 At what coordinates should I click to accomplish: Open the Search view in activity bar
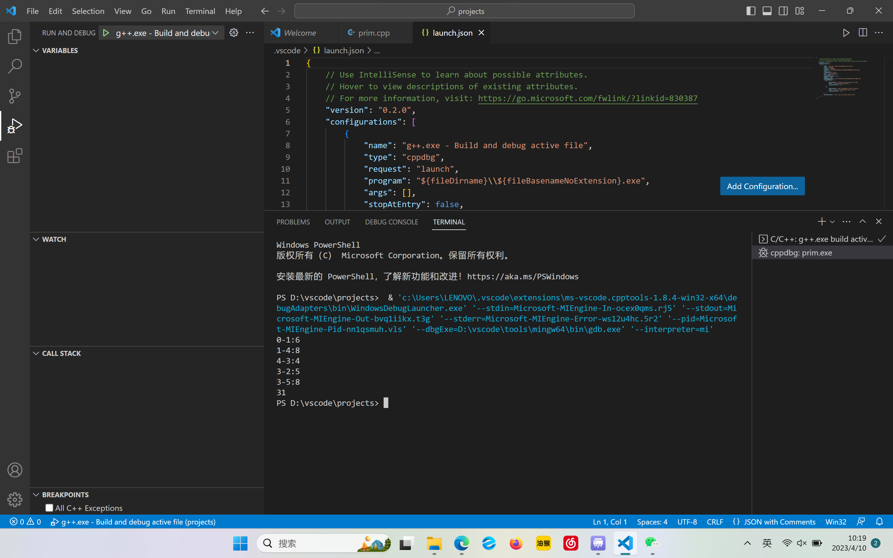click(15, 66)
